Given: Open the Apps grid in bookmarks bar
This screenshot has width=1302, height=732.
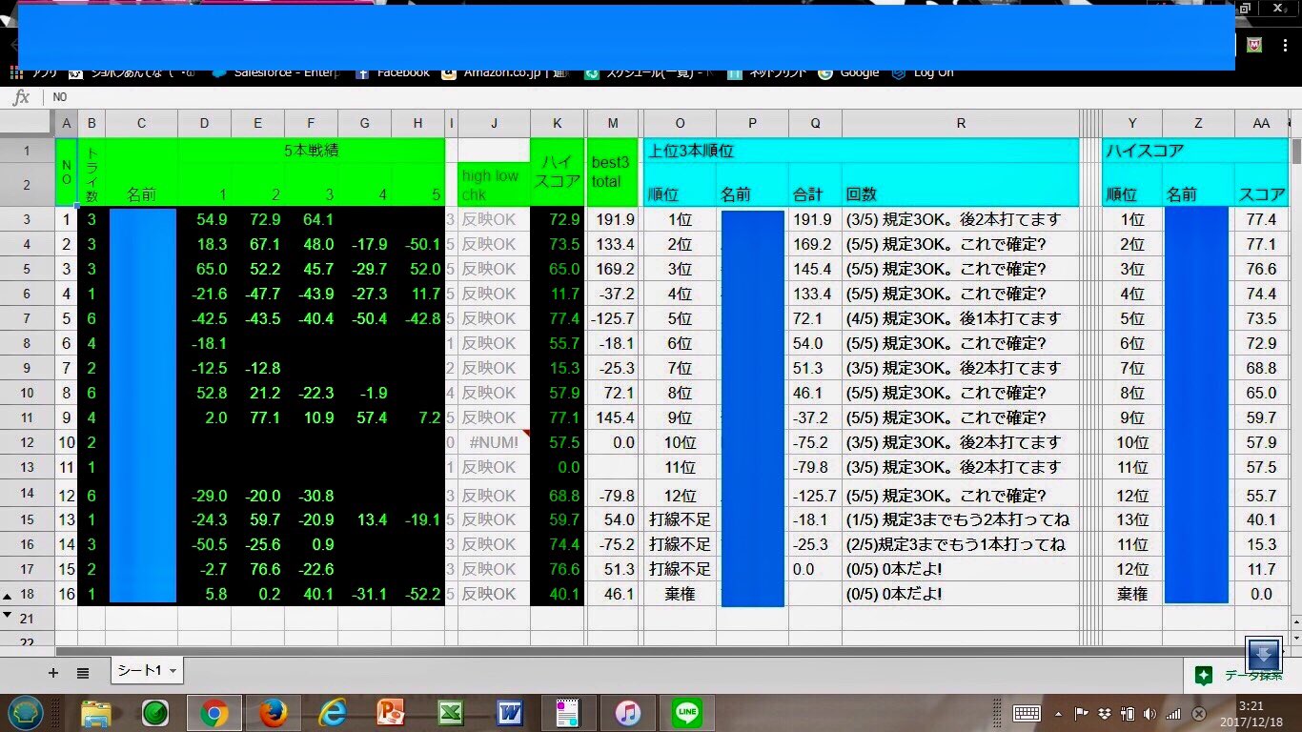Looking at the screenshot, I should pyautogui.click(x=16, y=72).
